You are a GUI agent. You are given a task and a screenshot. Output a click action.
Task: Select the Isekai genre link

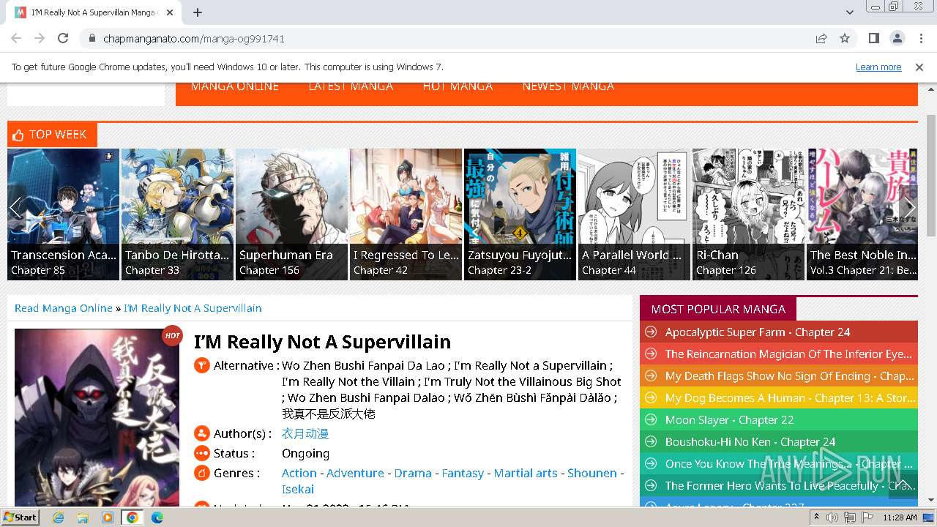coord(298,490)
